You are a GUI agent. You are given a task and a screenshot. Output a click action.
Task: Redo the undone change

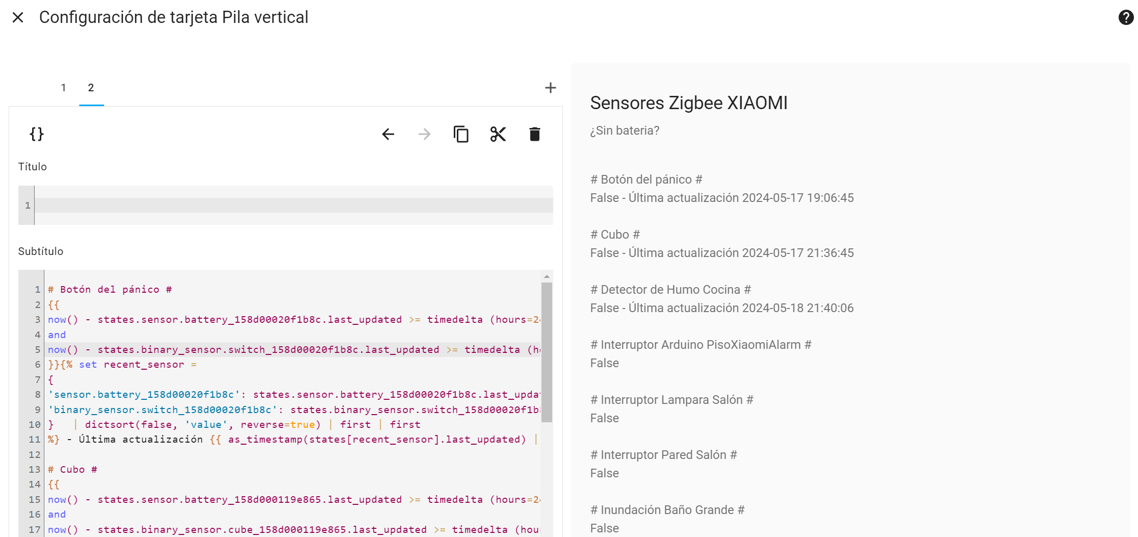tap(424, 134)
